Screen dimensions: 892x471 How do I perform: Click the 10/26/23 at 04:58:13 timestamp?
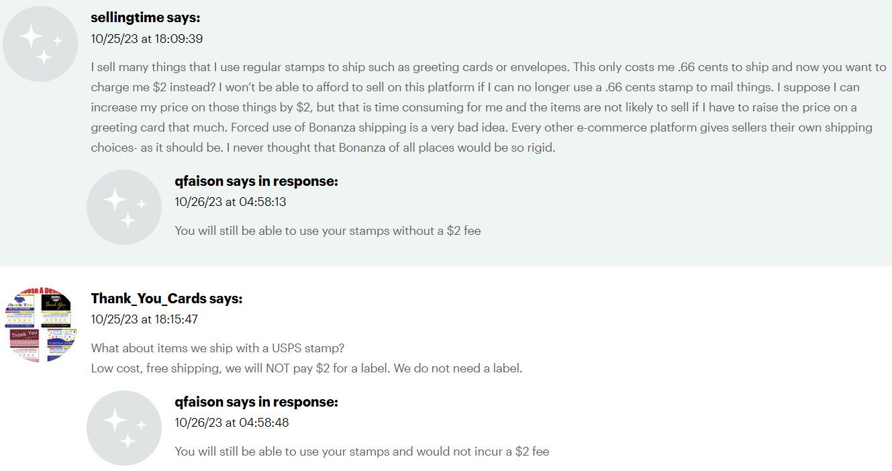click(231, 202)
